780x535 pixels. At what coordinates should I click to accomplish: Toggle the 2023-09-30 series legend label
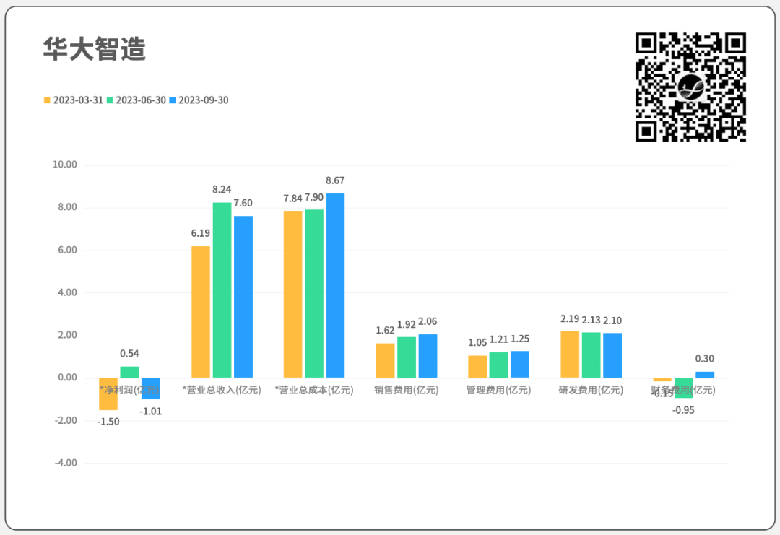pos(204,100)
